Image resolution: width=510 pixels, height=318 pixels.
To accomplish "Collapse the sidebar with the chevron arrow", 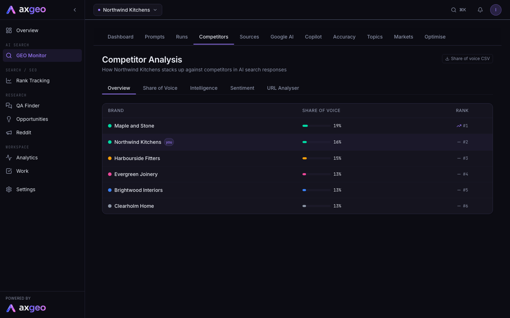I will (75, 10).
